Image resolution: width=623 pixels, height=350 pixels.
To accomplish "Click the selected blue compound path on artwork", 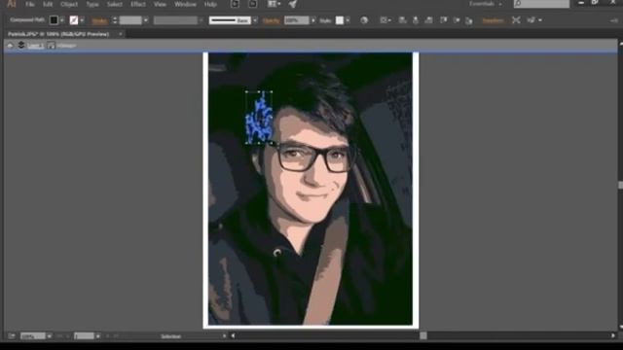I will click(x=259, y=118).
